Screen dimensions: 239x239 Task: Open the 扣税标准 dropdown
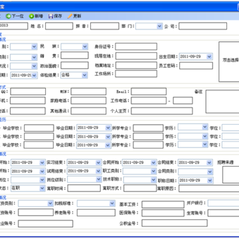[x=112, y=203]
